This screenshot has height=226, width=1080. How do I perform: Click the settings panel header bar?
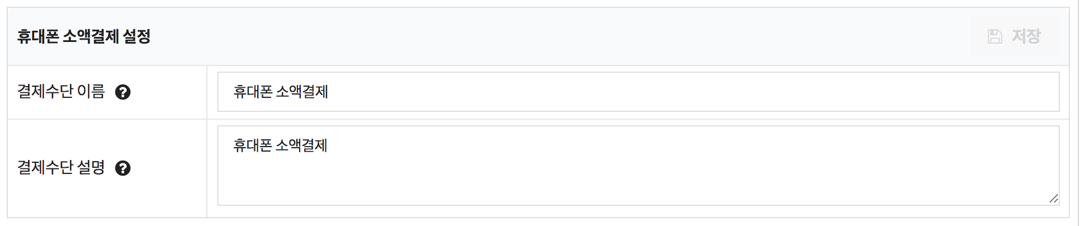pyautogui.click(x=538, y=37)
